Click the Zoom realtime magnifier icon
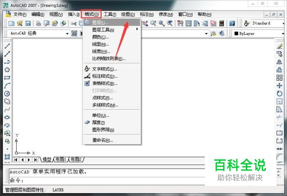The height and width of the screenshot is (196, 287). click(x=153, y=23)
